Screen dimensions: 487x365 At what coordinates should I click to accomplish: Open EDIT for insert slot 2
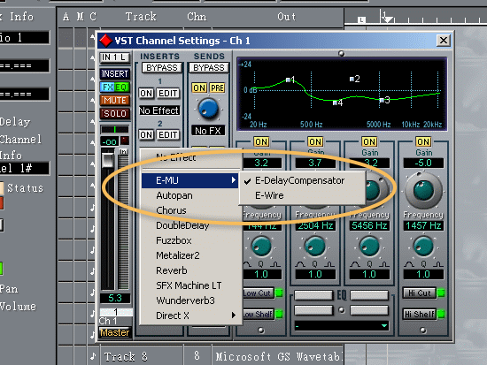coord(168,134)
